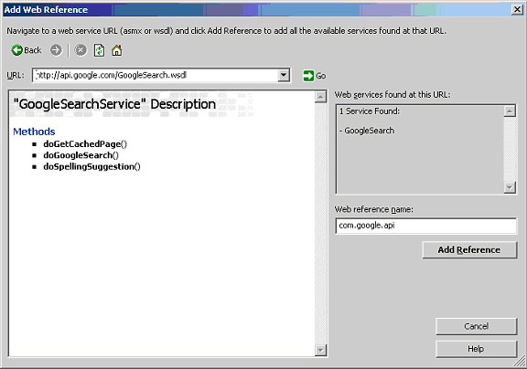Click the "GoogleSearchService" Description heading
527x369 pixels.
point(114,104)
